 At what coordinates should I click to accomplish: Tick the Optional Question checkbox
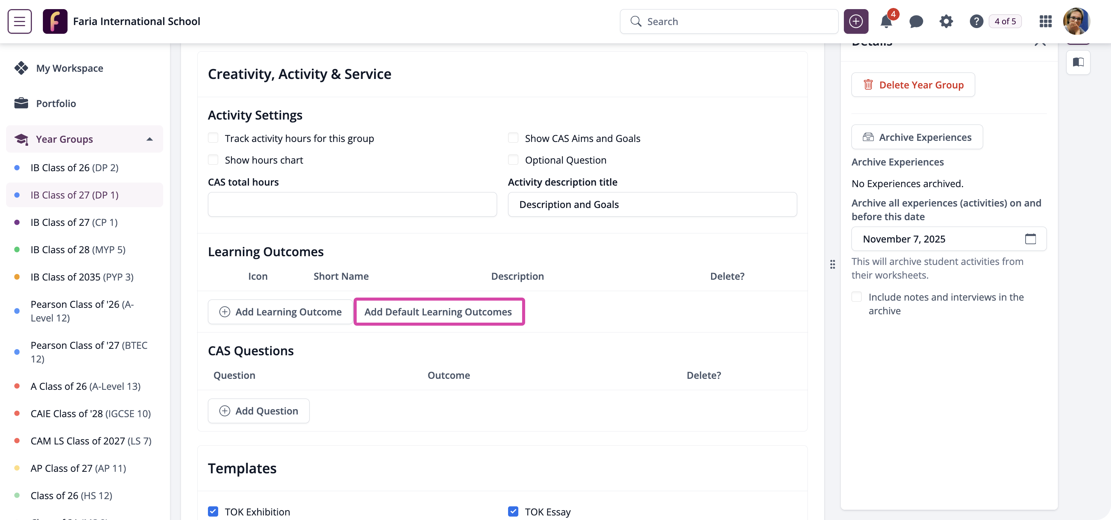click(513, 160)
